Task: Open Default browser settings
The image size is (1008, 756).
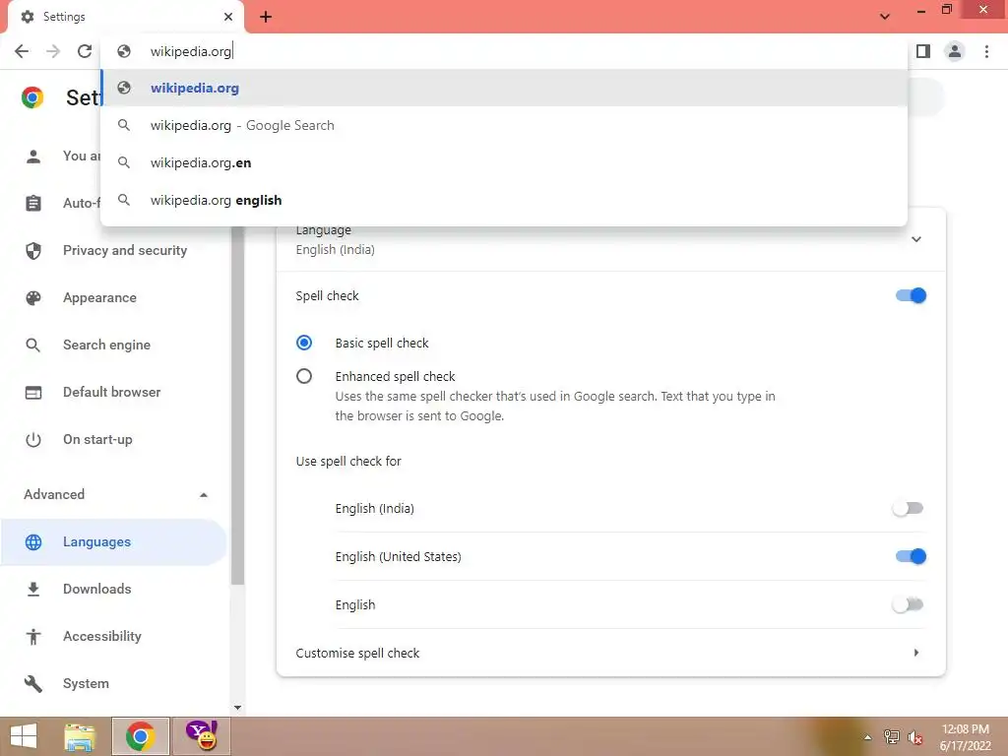Action: (114, 392)
